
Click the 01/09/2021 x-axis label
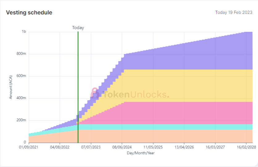[29, 147]
